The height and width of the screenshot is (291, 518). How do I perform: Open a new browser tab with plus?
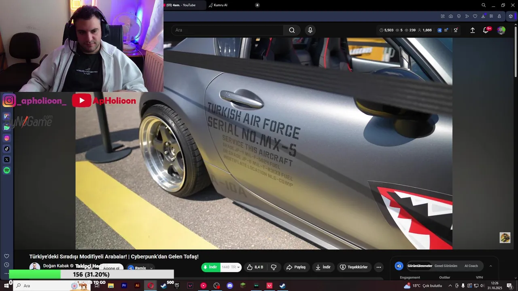257,5
